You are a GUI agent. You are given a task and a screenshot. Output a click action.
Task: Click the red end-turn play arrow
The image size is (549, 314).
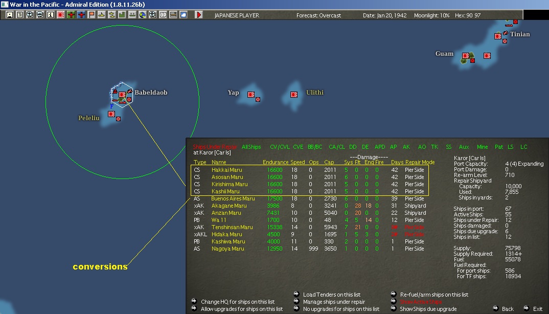coord(198,15)
